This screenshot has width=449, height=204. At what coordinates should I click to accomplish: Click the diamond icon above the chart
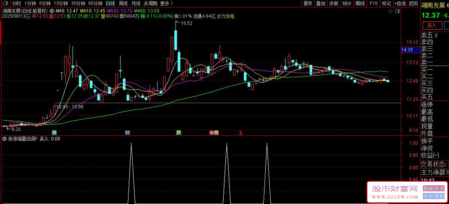click(x=390, y=11)
